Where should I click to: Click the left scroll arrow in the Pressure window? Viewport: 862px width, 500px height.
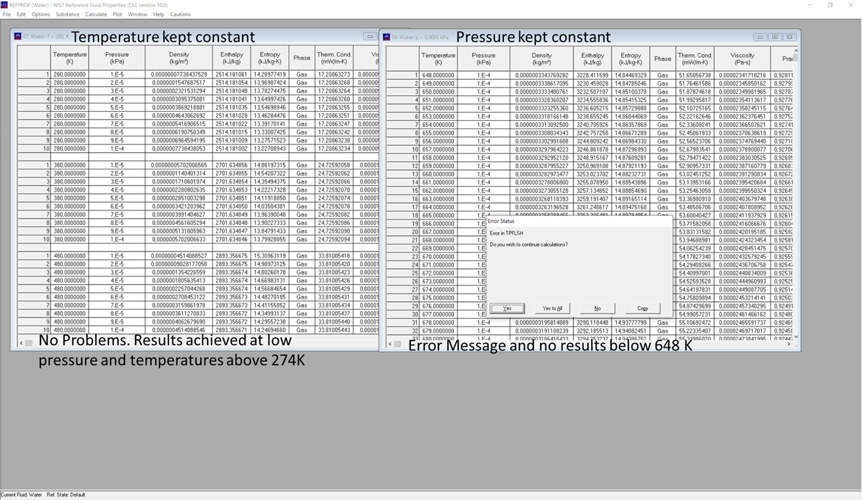tap(390, 344)
